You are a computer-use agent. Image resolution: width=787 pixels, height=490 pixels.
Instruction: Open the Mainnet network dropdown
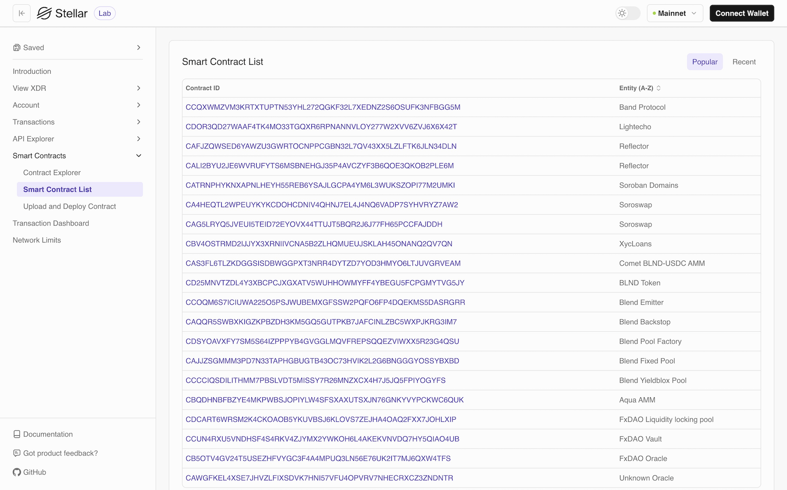click(675, 13)
